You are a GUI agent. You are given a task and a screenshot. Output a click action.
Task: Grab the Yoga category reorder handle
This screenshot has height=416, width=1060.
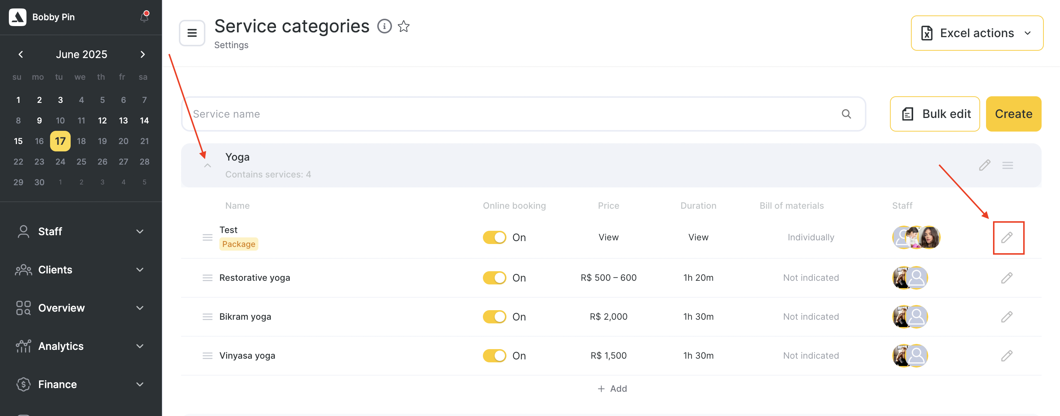(x=1007, y=165)
